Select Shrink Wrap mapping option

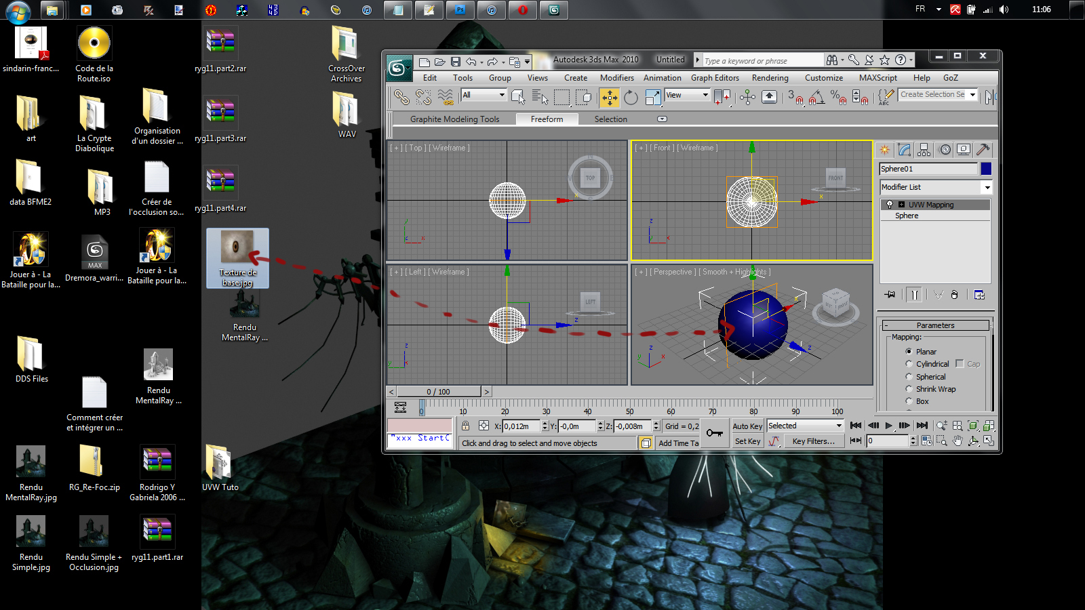point(909,389)
